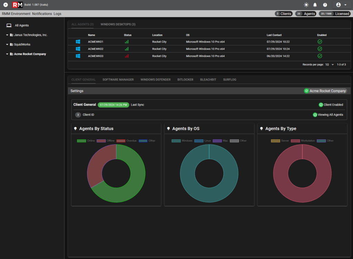Viewport: 353px width, 259px height.
Task: Click the back arrow icon in header
Action: (x=6, y=5)
